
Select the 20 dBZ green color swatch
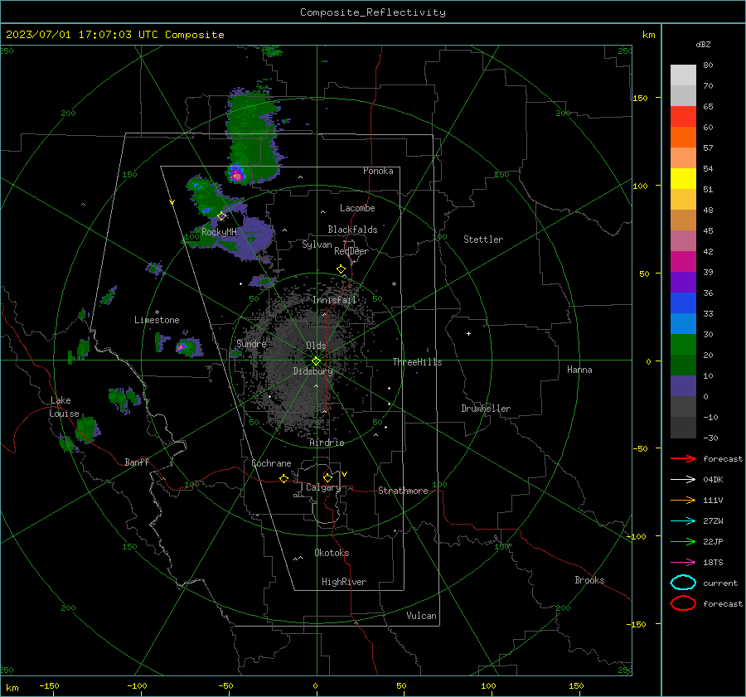(683, 345)
